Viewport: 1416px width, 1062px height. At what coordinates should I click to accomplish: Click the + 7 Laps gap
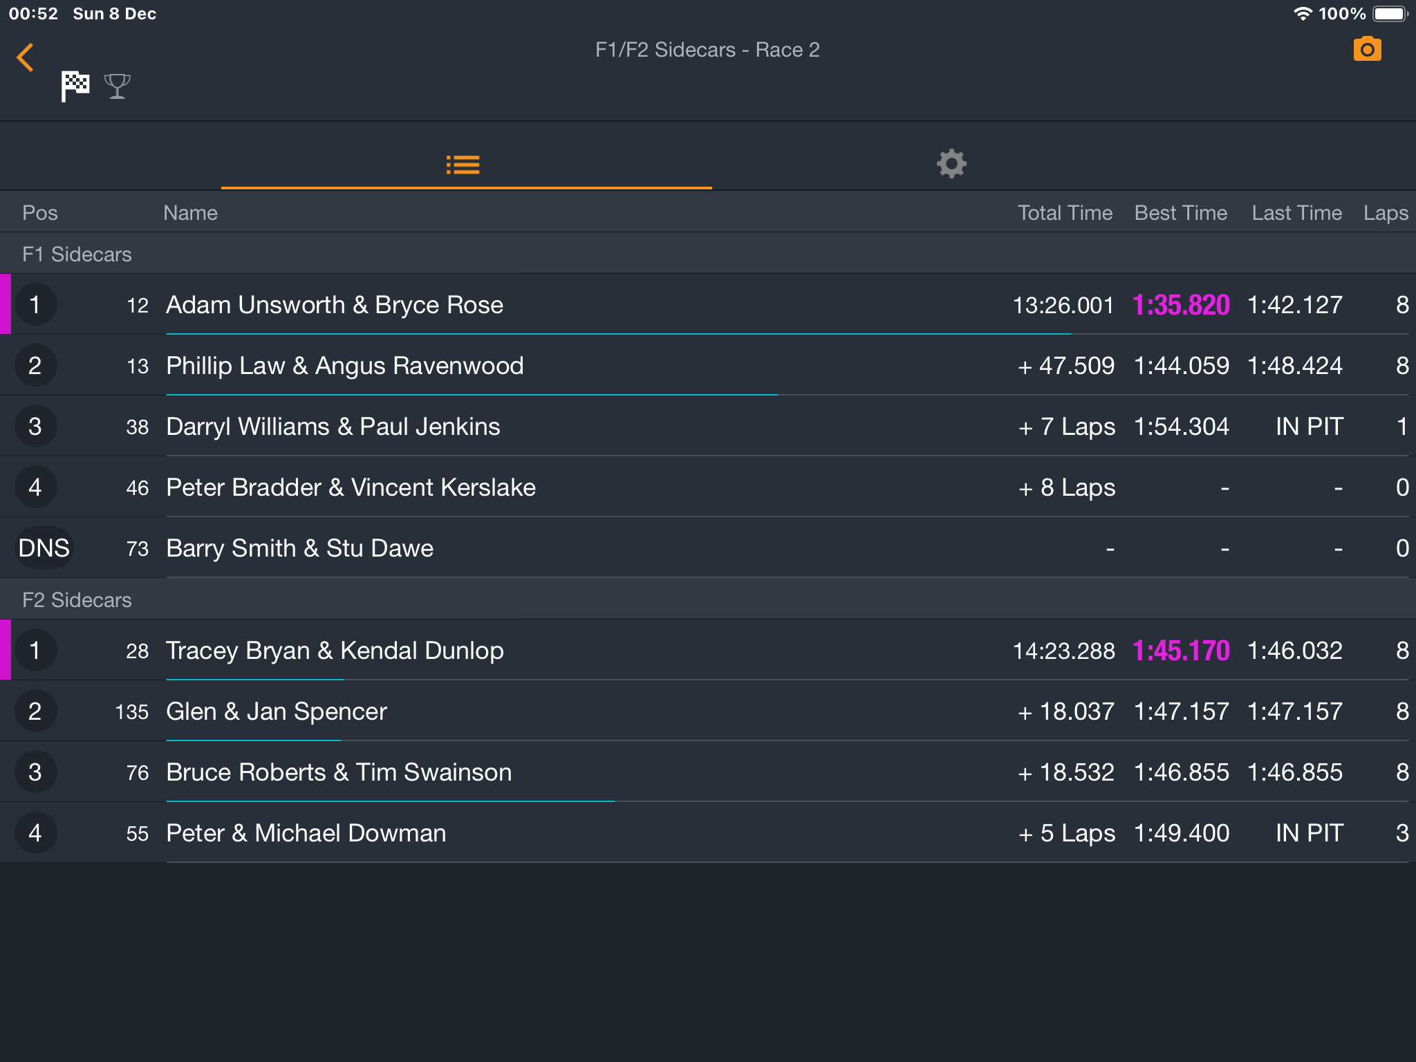point(1066,427)
